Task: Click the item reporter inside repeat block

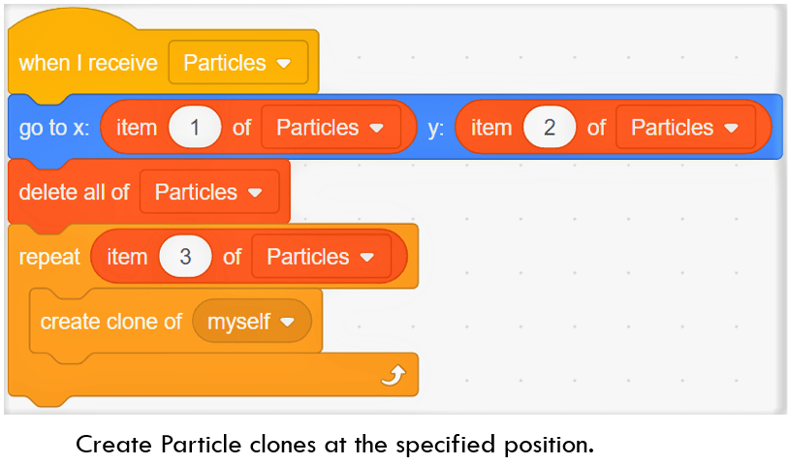Action: (126, 257)
